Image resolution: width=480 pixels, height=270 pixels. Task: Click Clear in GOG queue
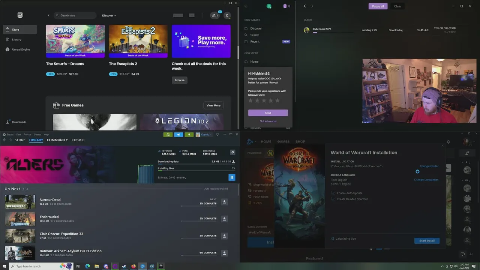[397, 6]
